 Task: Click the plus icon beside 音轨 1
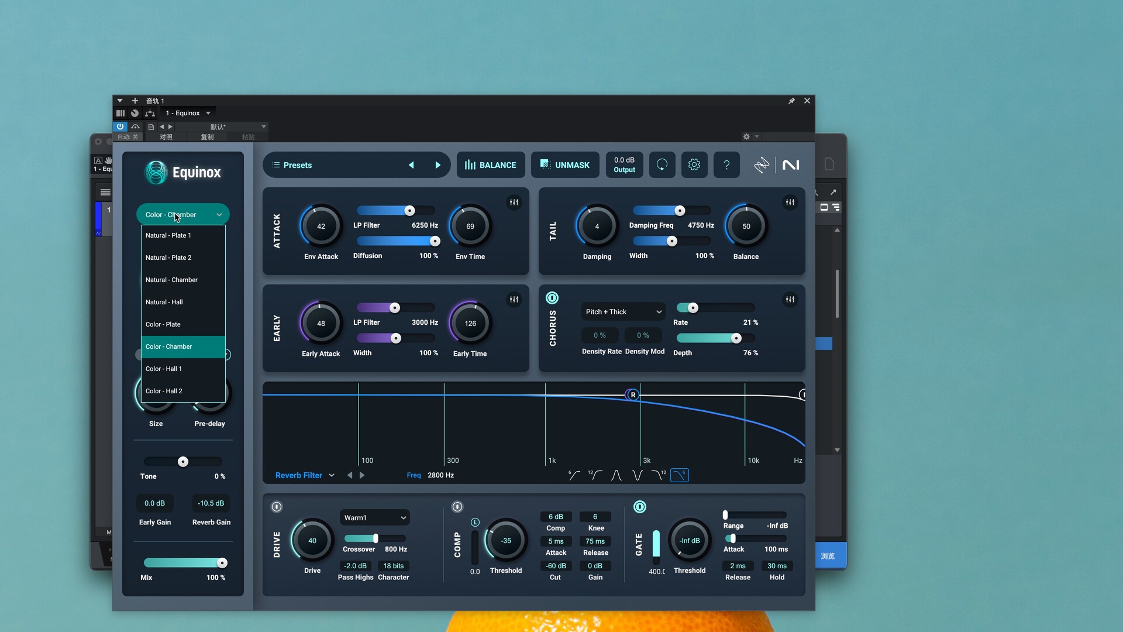[135, 101]
